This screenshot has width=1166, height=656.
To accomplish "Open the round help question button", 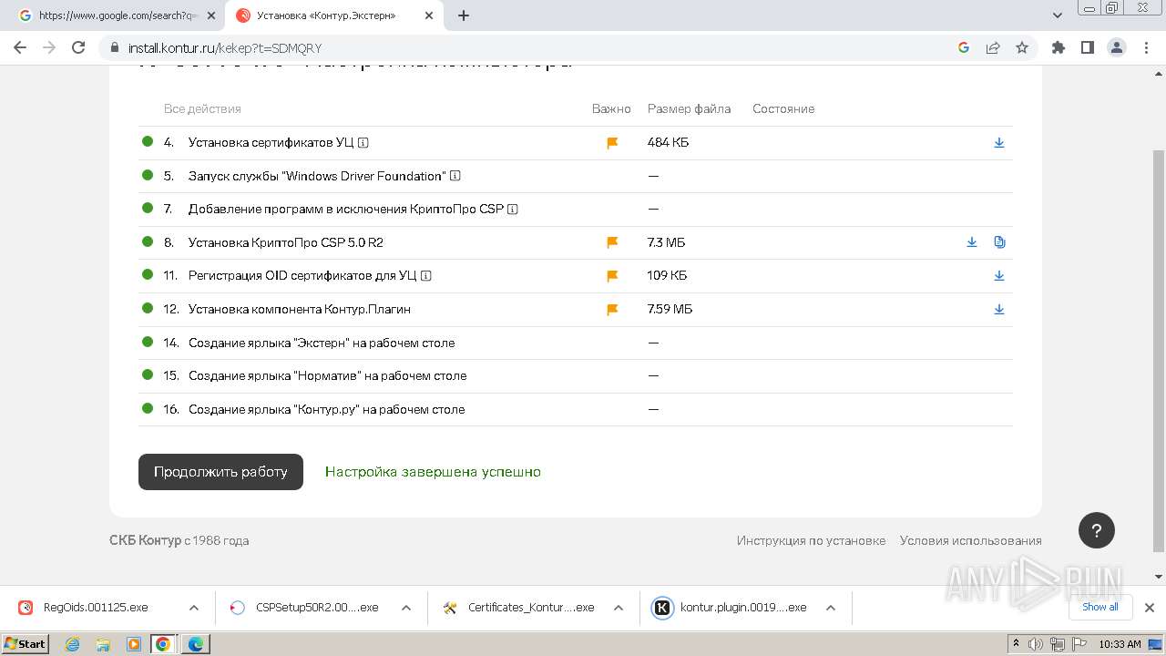I will pyautogui.click(x=1097, y=530).
